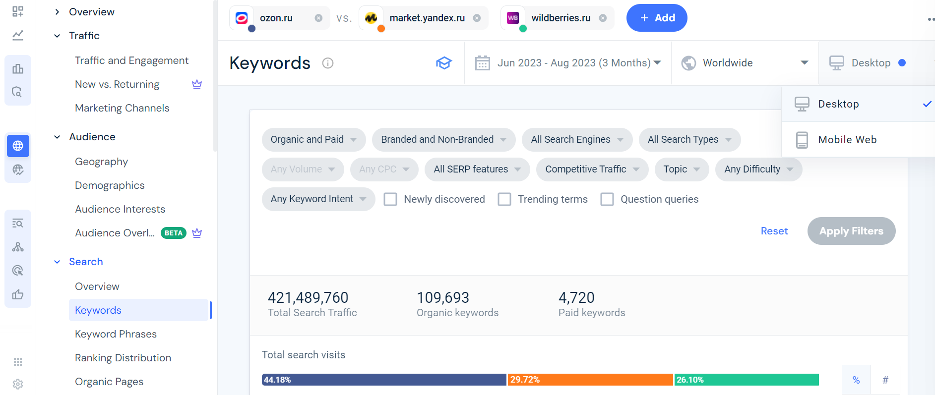Remove market.yandex.ru from the comparison
Screen dimensions: 935x395
[477, 18]
